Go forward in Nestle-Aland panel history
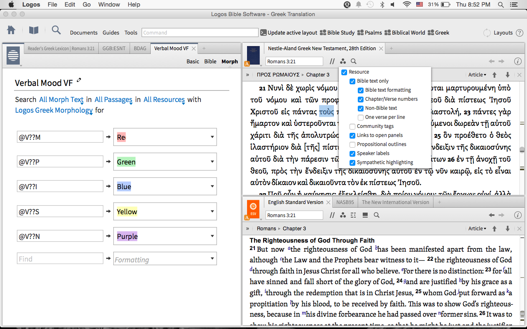527x329 pixels. pos(501,61)
